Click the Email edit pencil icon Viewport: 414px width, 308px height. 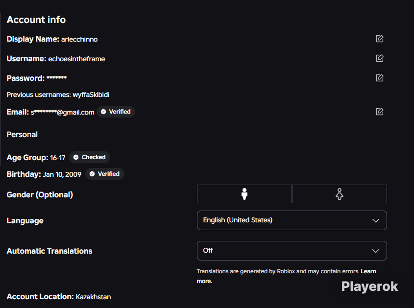pos(379,111)
